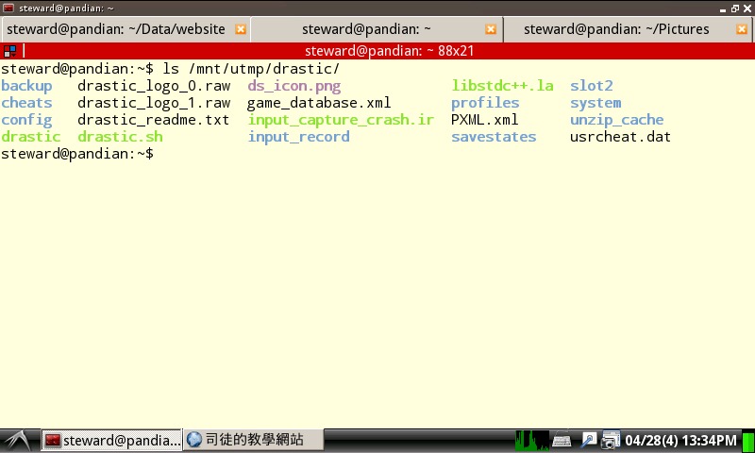Click the green CPU monitor graph
Image resolution: width=755 pixels, height=453 pixels.
532,440
